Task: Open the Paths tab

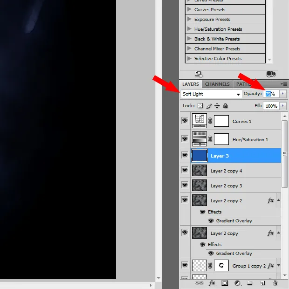Action: coord(243,84)
